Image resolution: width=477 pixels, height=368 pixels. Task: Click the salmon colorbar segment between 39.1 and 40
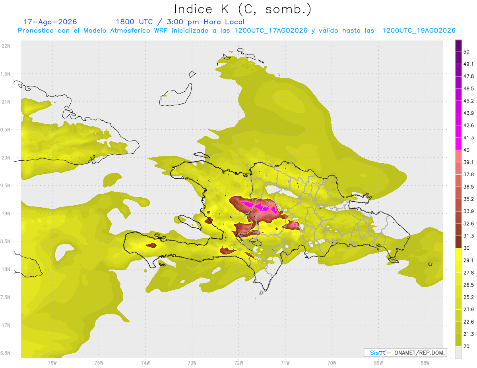(x=459, y=156)
